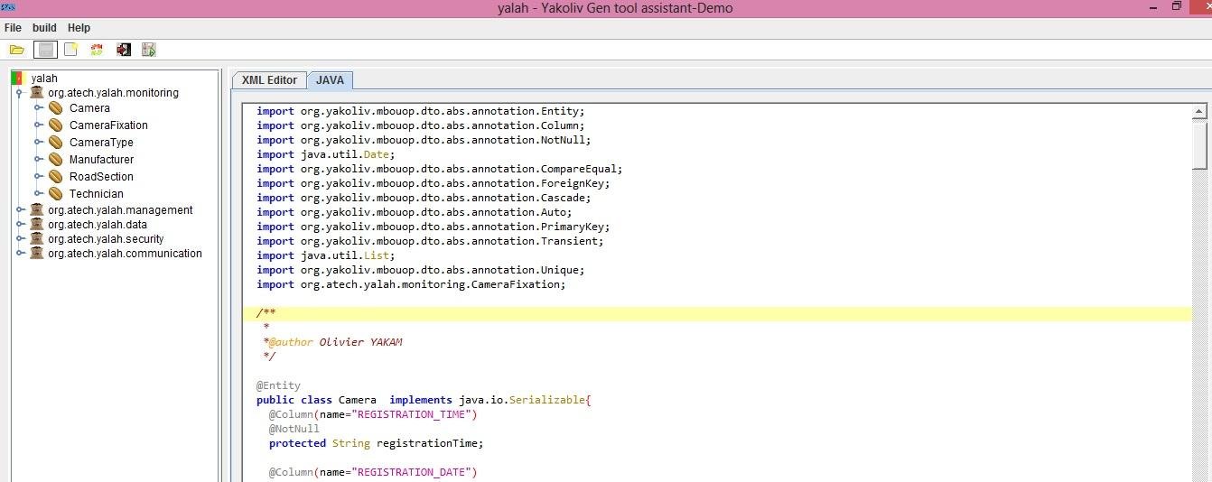Select the org.atech.yalah.management label
1212x482 pixels.
[x=120, y=210]
